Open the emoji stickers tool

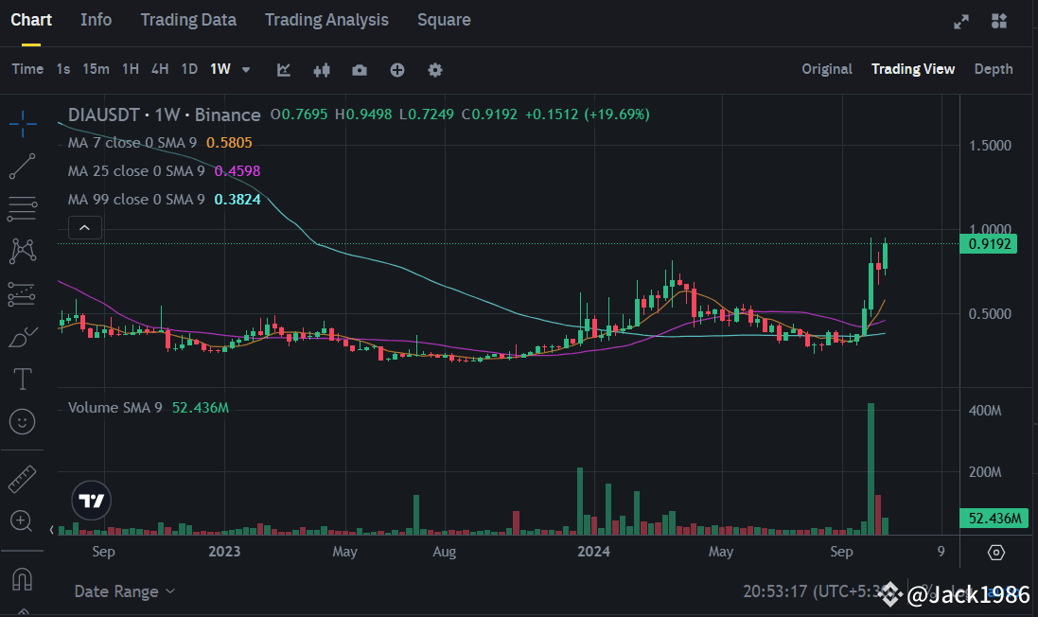click(23, 421)
